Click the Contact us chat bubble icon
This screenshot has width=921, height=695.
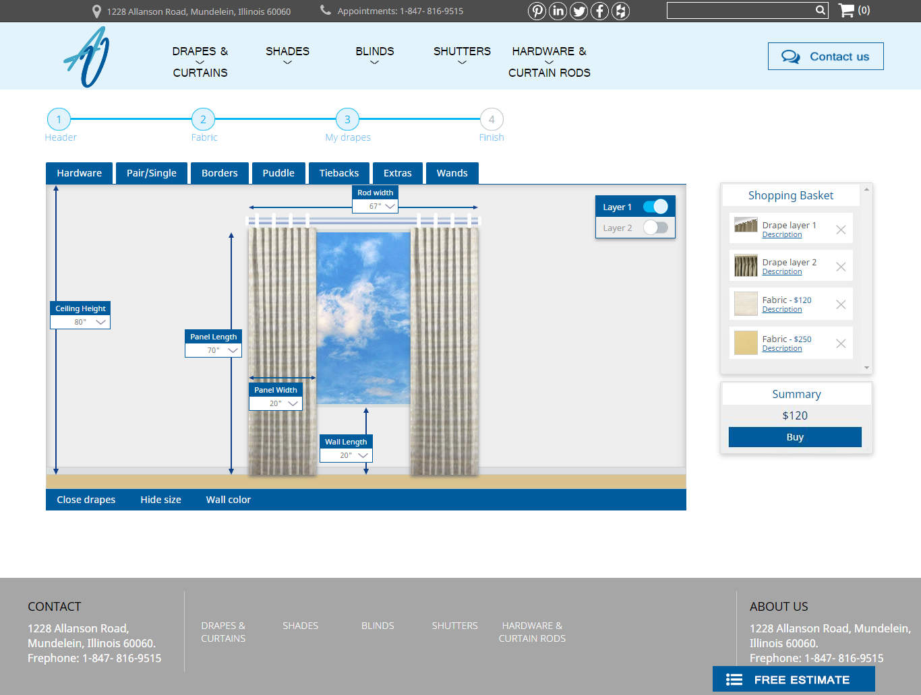tap(789, 56)
